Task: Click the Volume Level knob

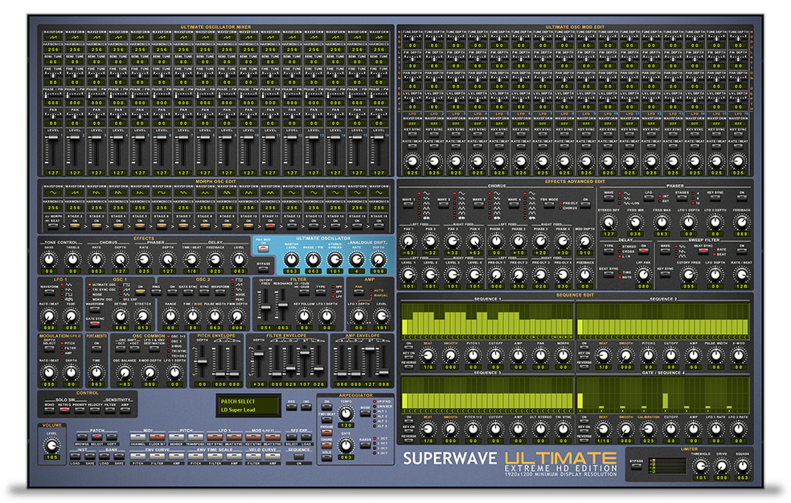Action: click(51, 444)
